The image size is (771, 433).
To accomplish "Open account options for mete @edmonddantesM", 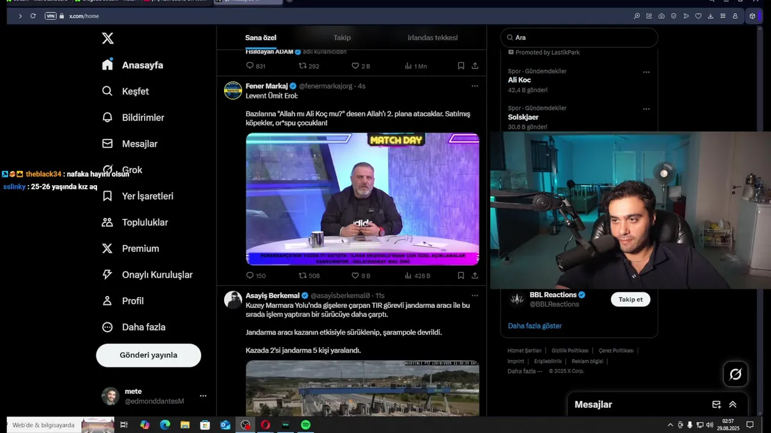I will click(203, 396).
